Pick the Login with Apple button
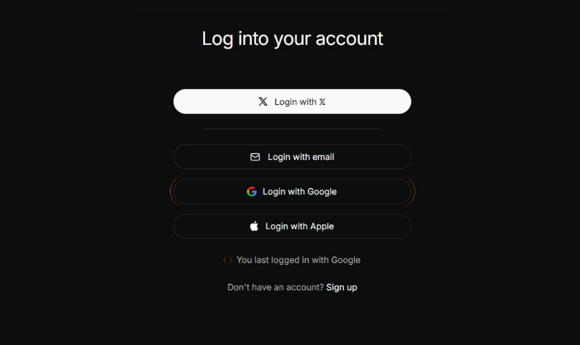This screenshot has height=345, width=580. [292, 226]
